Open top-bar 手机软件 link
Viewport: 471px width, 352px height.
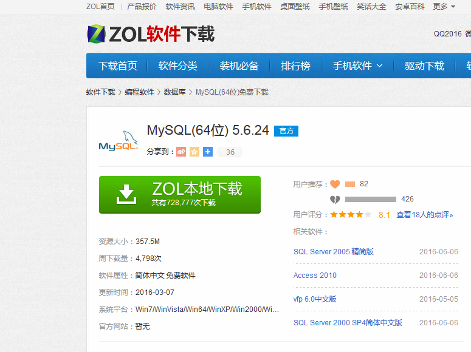[257, 7]
